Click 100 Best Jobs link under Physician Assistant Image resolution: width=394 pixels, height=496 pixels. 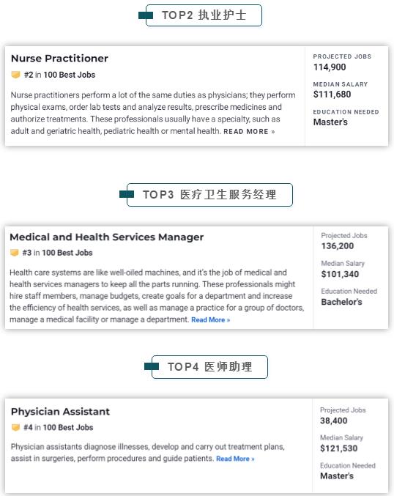coord(68,427)
